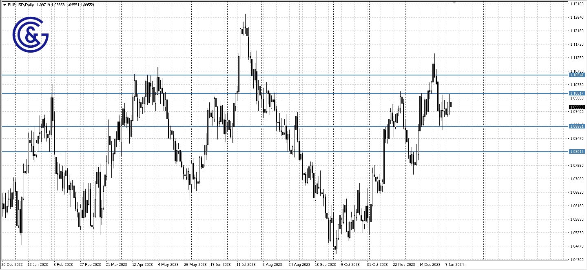Viewport: 587px width, 270px height.
Task: Select the resistance level tag 1.10647
Action: [578, 75]
